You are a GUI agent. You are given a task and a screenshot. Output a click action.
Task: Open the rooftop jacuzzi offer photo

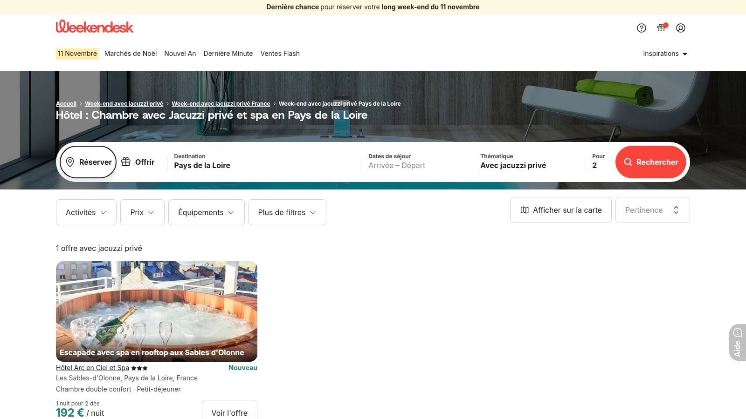(x=157, y=311)
